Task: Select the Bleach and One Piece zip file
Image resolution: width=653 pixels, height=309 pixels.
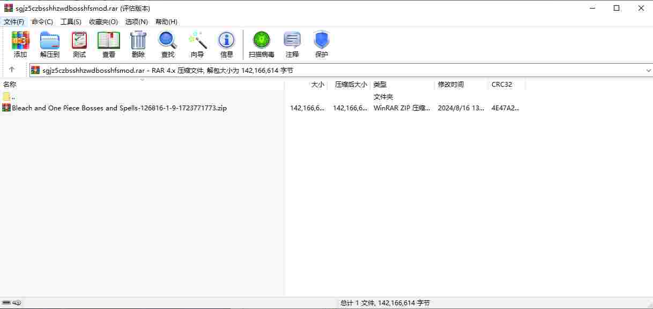Action: point(120,108)
